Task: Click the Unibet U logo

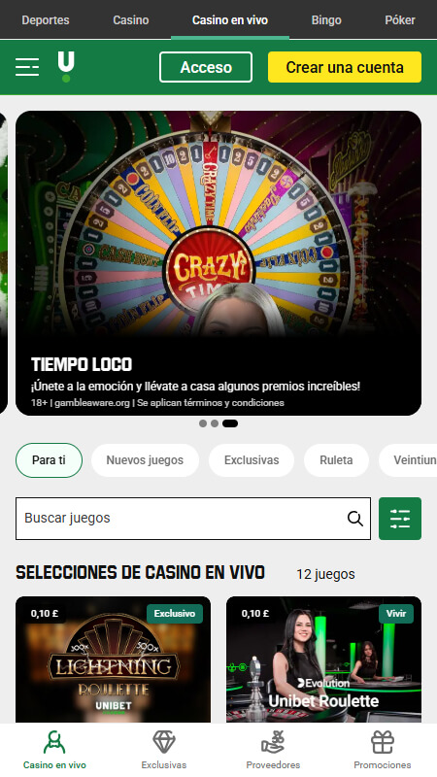Action: [x=66, y=67]
